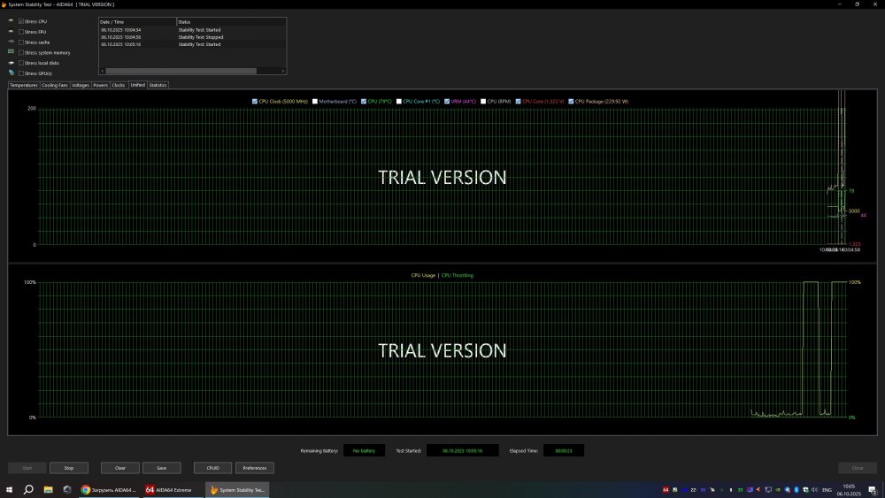885x498 pixels.
Task: Click the AIDA64 flame icon in title bar
Action: [5, 4]
